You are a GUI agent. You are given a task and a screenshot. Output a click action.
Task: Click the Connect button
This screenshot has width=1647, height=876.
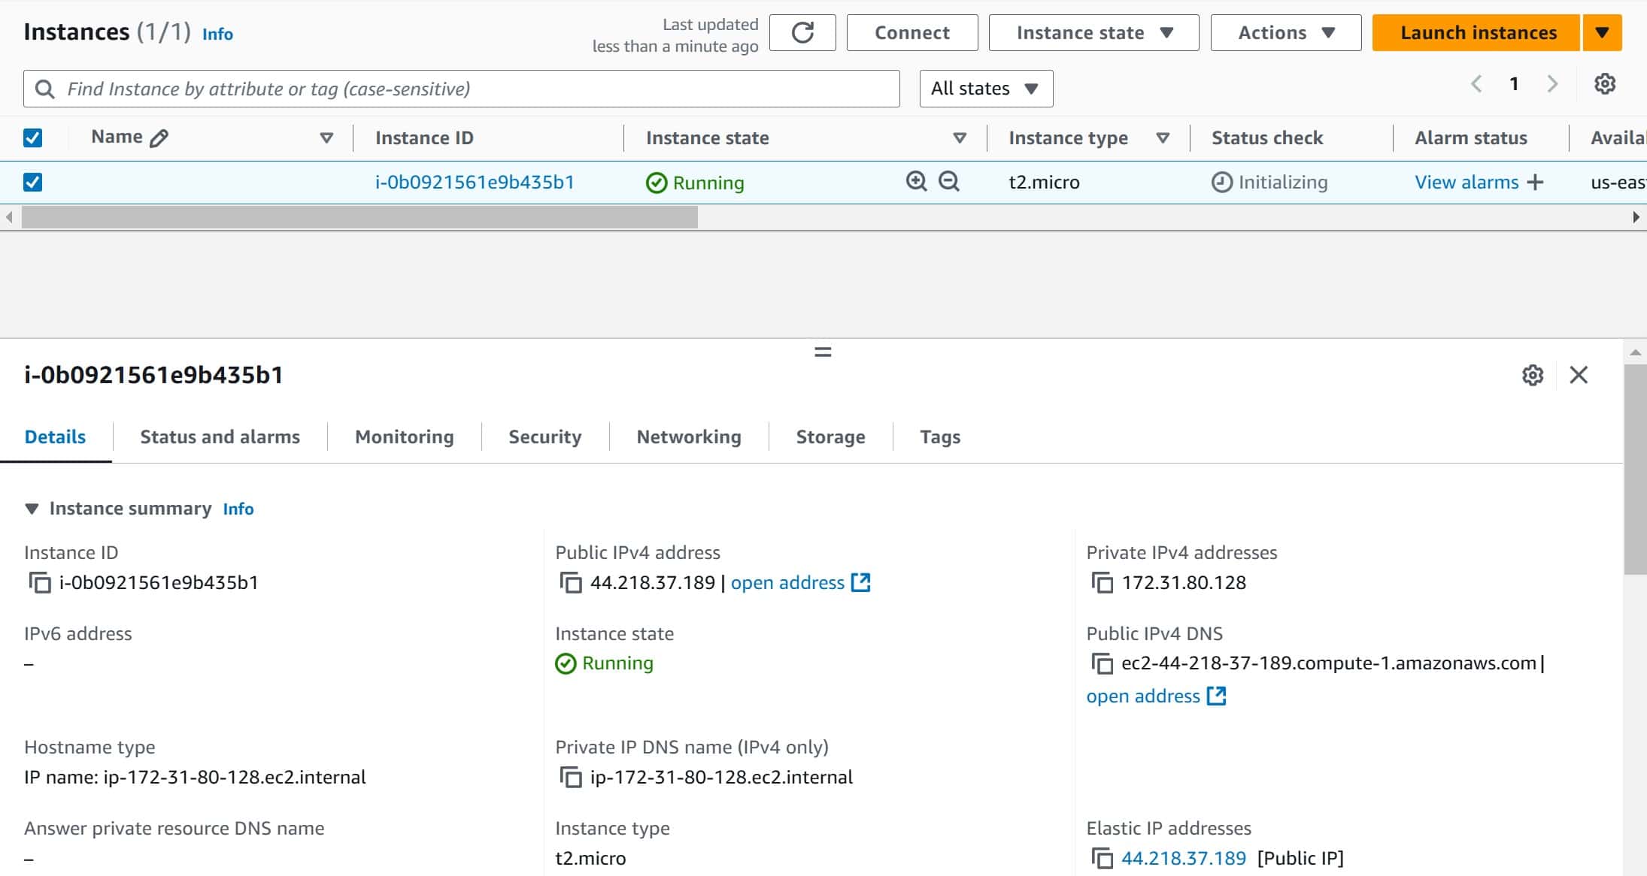tap(911, 32)
